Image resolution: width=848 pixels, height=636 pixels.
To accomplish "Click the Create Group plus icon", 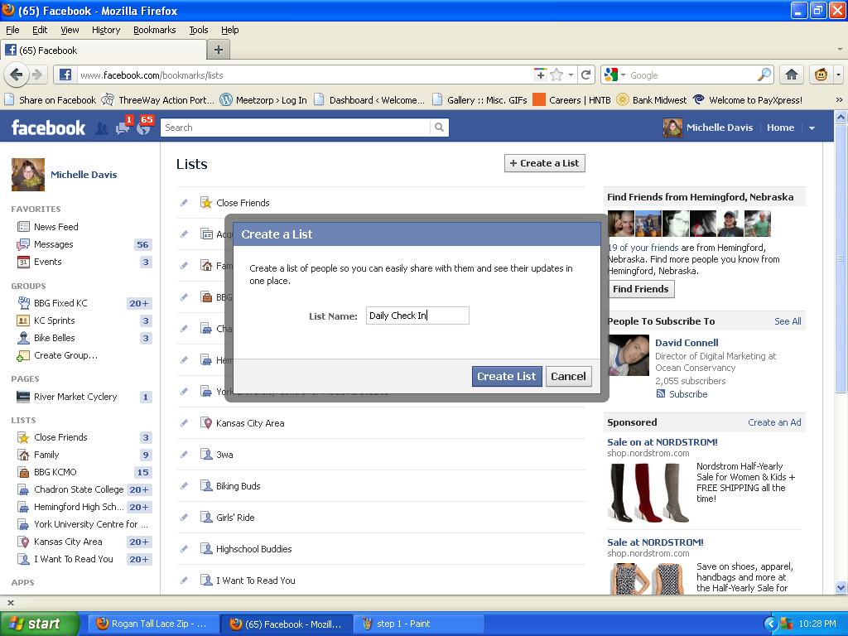I will pos(23,356).
